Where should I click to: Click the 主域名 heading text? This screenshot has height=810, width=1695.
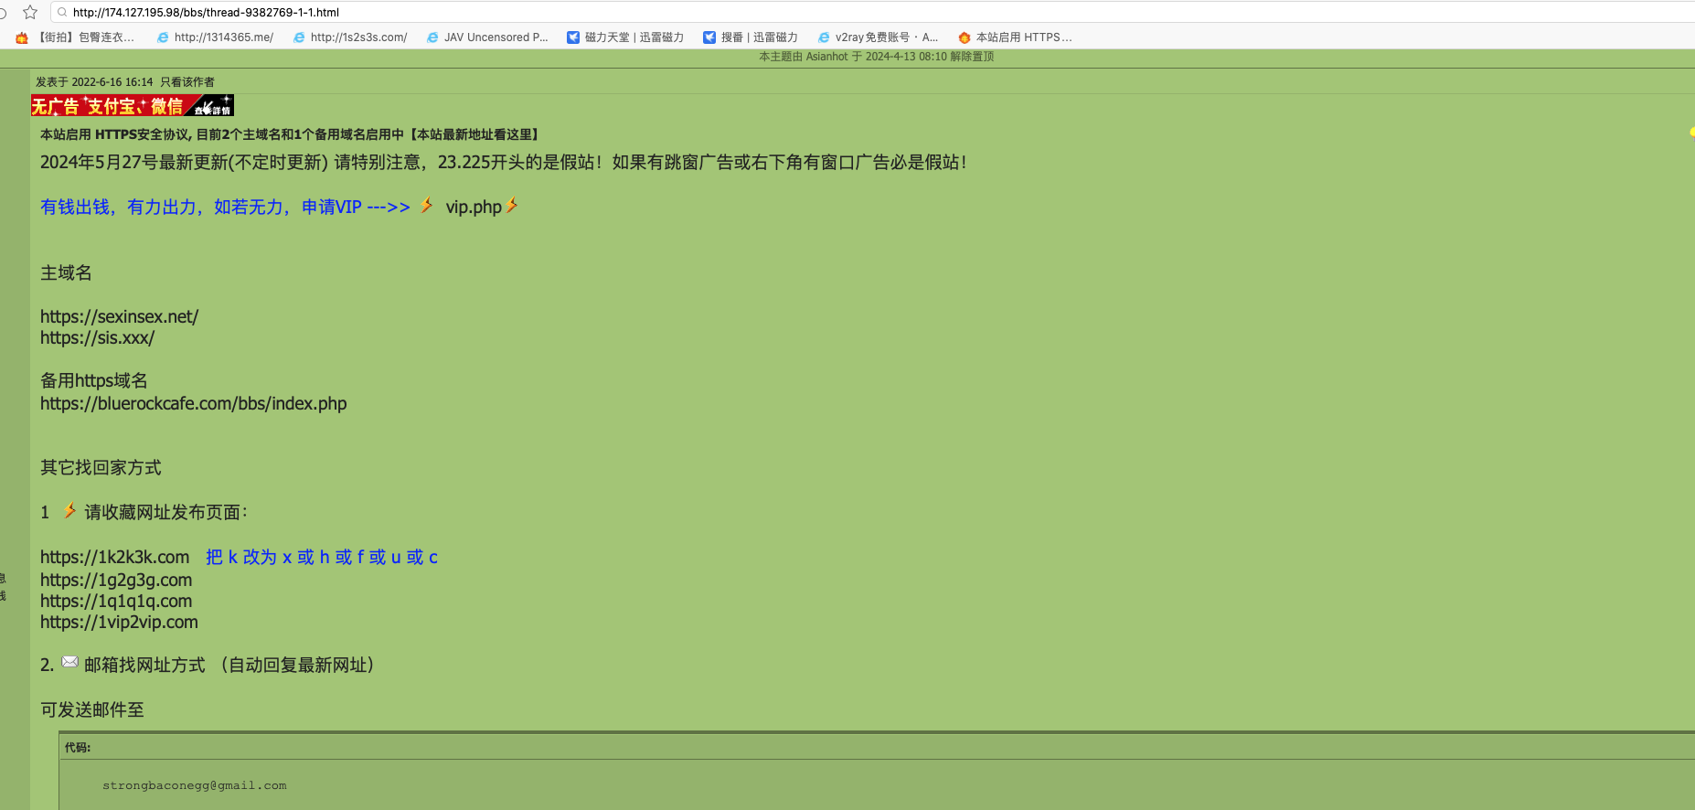pos(66,272)
